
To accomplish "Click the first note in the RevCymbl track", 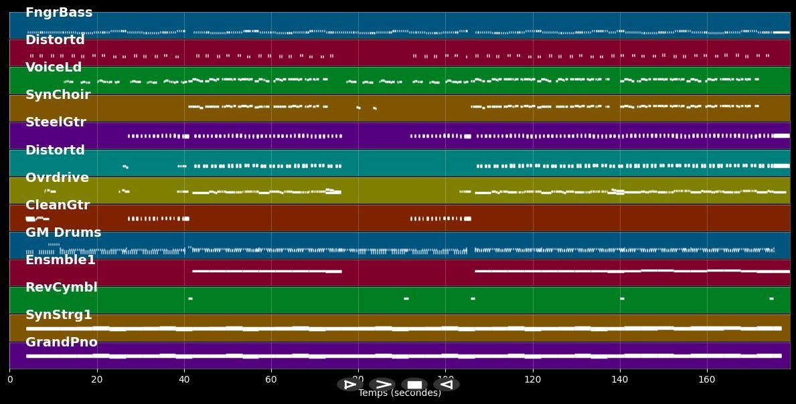I will 190,298.
